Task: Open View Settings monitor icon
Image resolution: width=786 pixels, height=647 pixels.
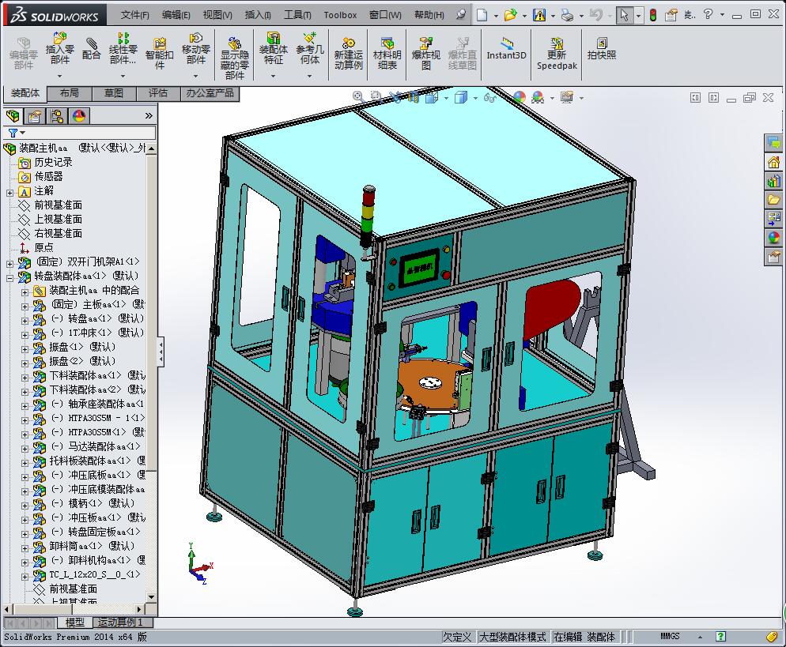Action: pos(567,96)
